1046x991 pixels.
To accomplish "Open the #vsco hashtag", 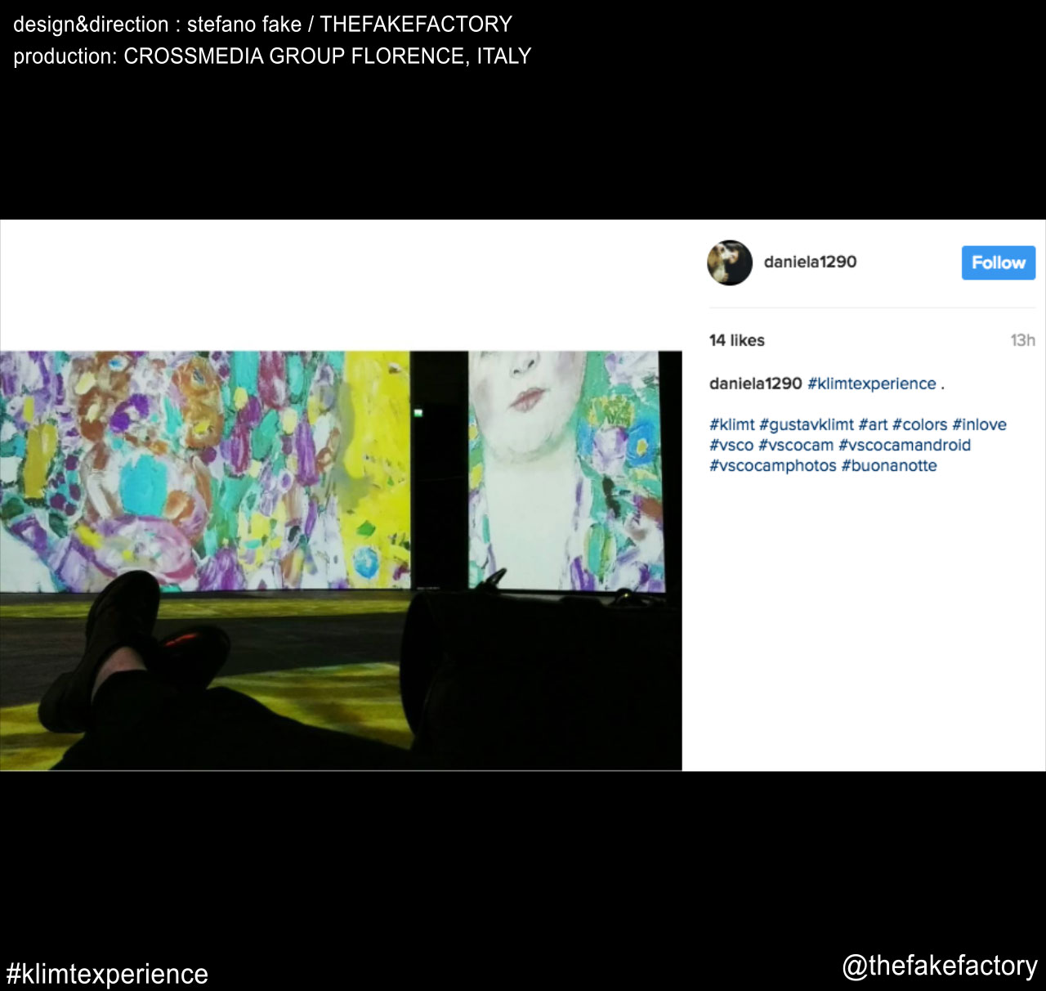I will [731, 445].
